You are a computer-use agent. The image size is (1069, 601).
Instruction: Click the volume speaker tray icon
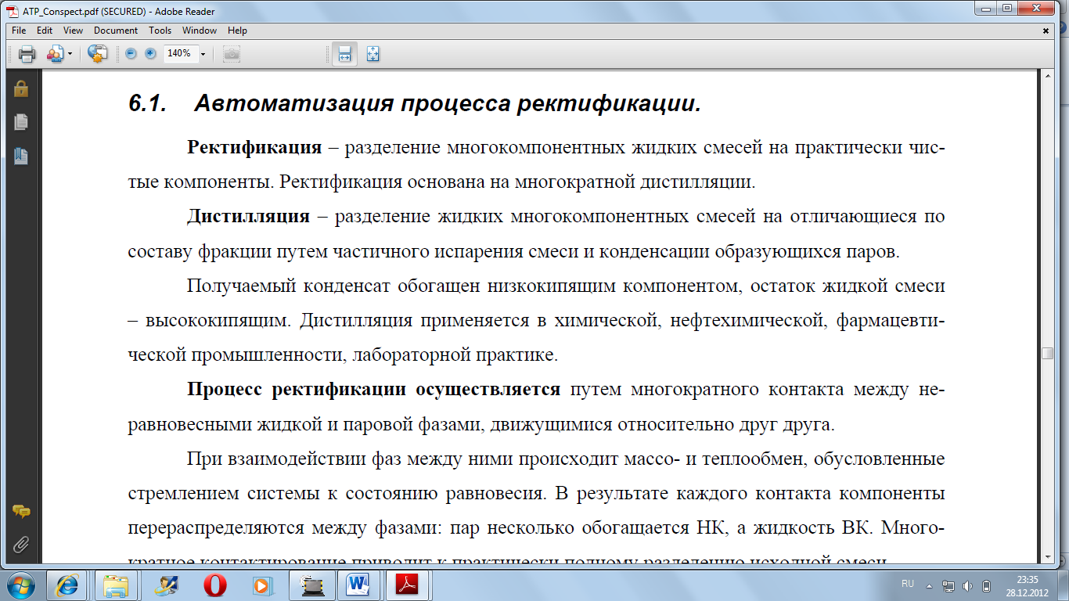(x=967, y=585)
